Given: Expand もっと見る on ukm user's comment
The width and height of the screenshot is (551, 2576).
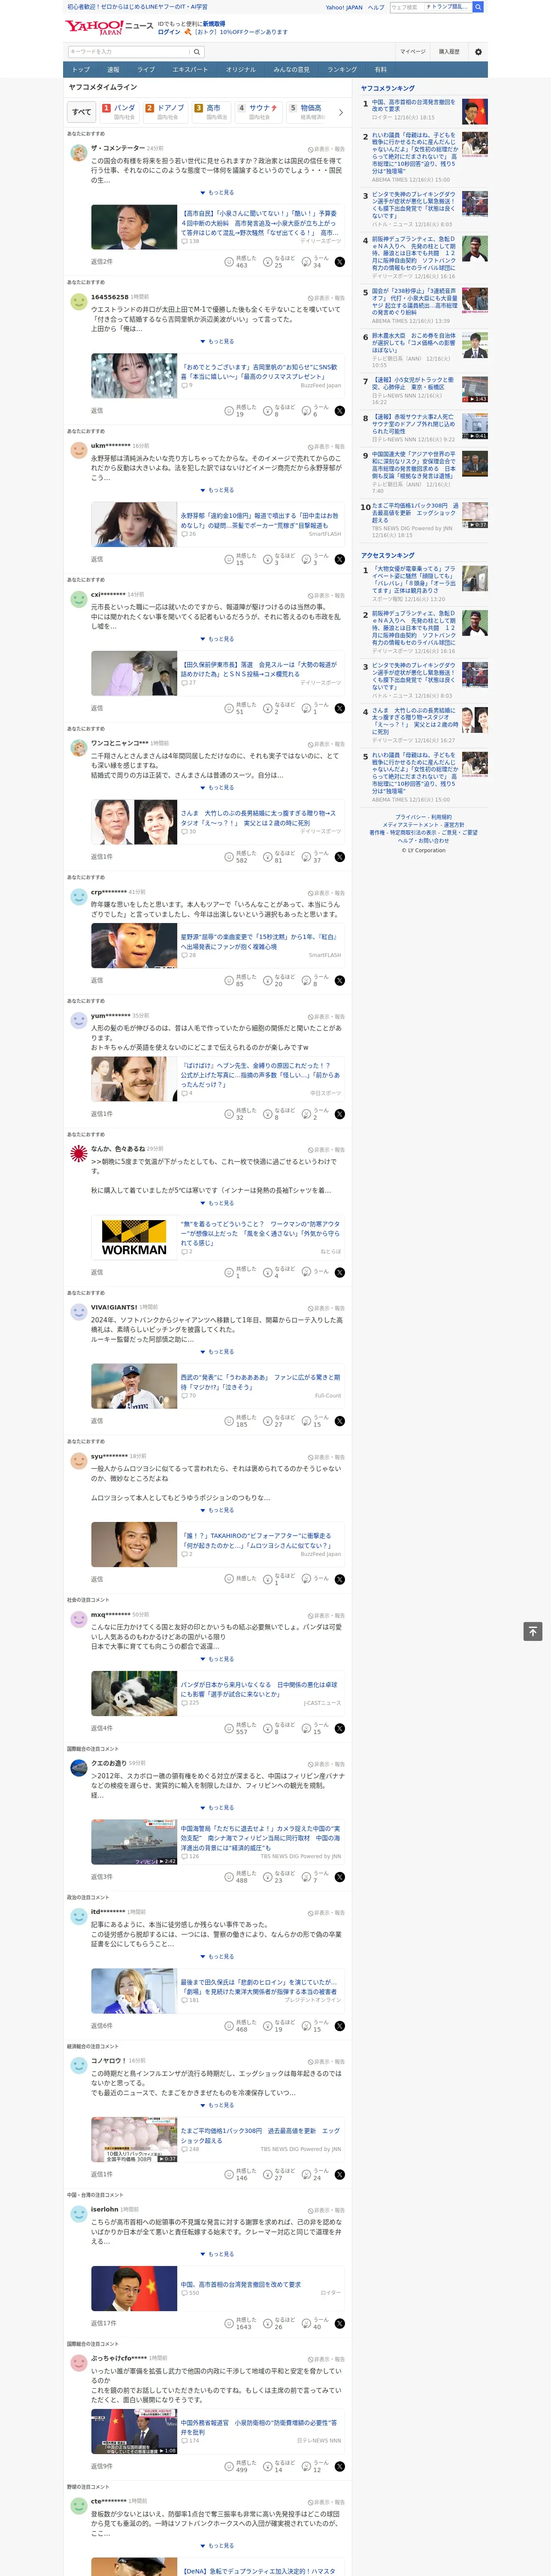Looking at the screenshot, I should (x=217, y=490).
